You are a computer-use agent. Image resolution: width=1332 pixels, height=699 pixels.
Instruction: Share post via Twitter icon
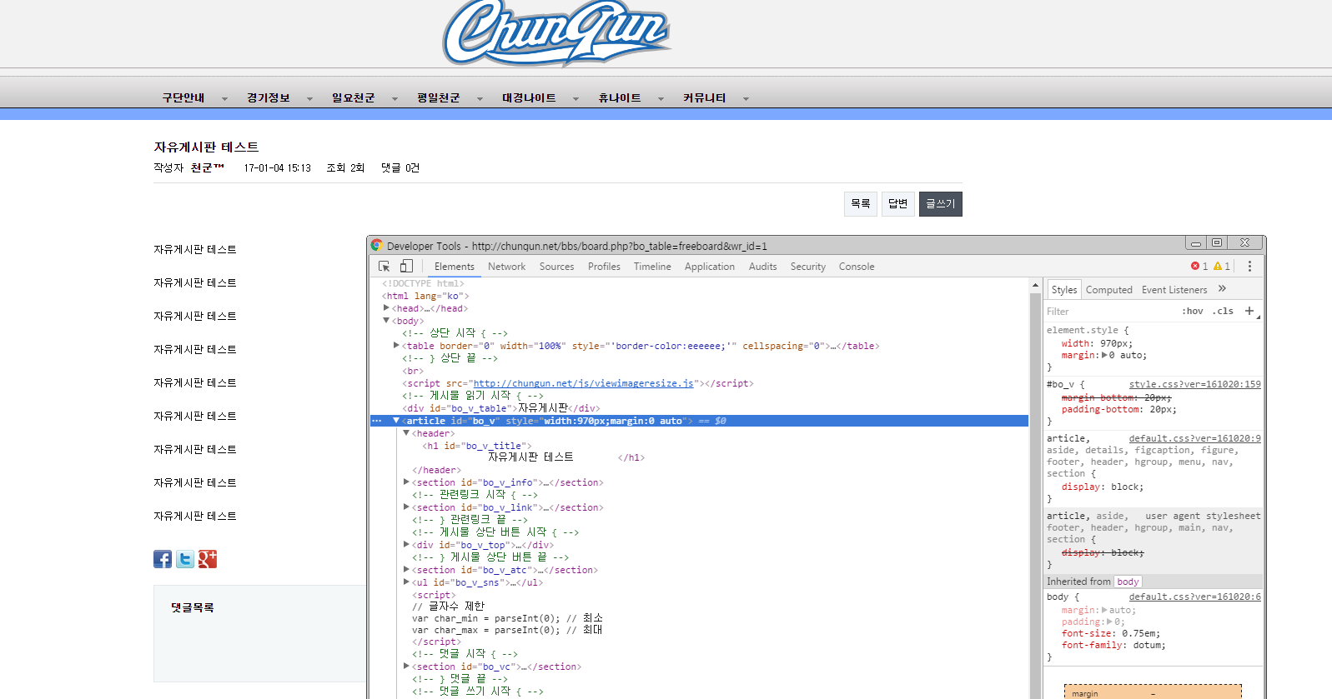pos(185,559)
